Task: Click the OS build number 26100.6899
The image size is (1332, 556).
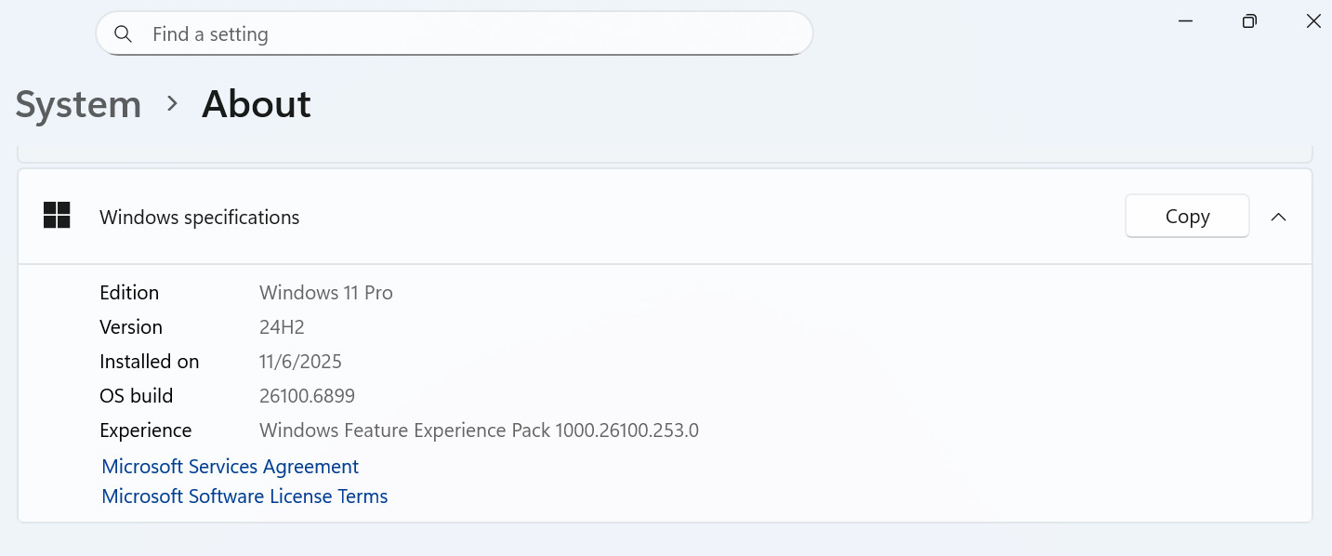Action: (x=307, y=396)
